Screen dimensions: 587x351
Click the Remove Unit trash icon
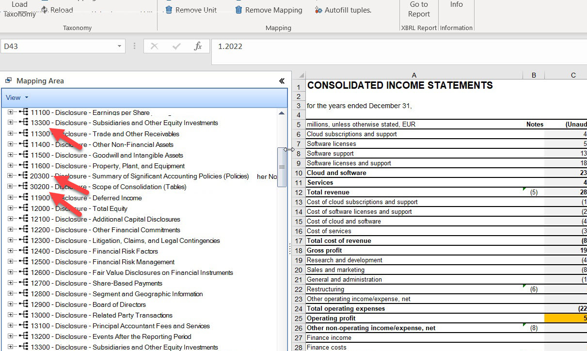click(169, 10)
